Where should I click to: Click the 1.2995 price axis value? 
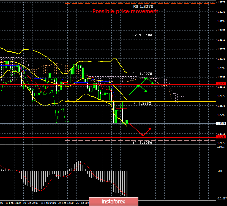click(x=221, y=68)
